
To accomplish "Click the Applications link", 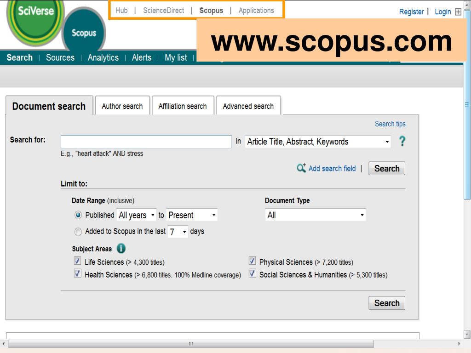I will [256, 11].
